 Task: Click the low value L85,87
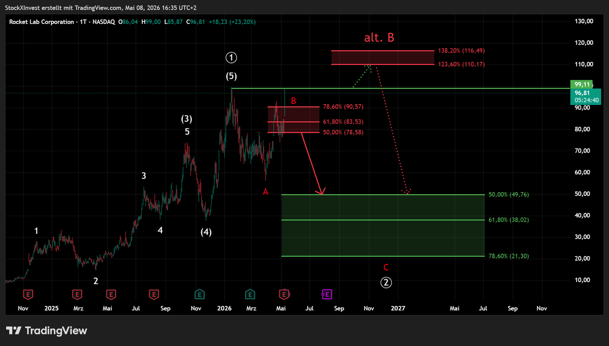coord(173,22)
